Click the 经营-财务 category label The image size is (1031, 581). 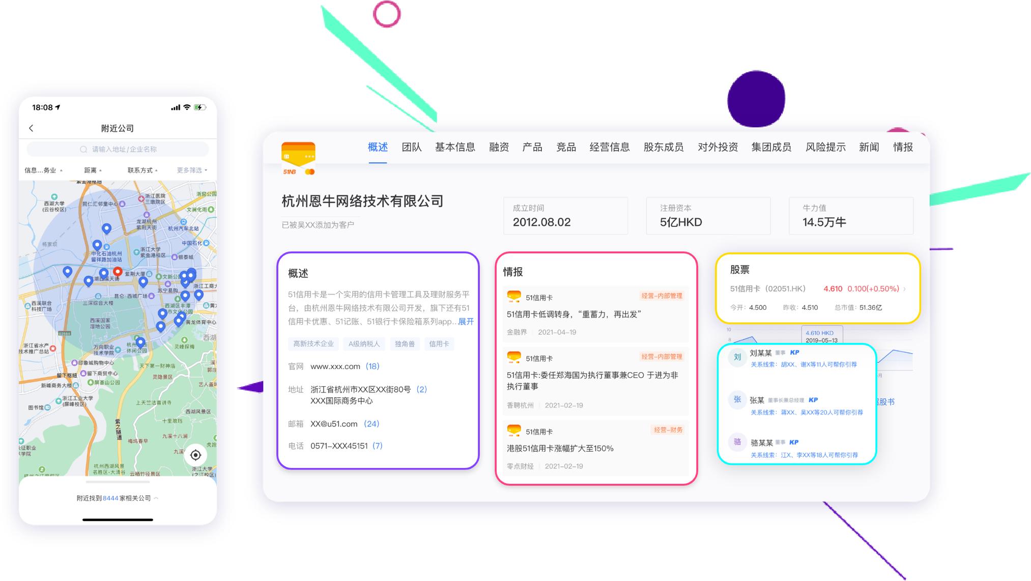pyautogui.click(x=668, y=430)
